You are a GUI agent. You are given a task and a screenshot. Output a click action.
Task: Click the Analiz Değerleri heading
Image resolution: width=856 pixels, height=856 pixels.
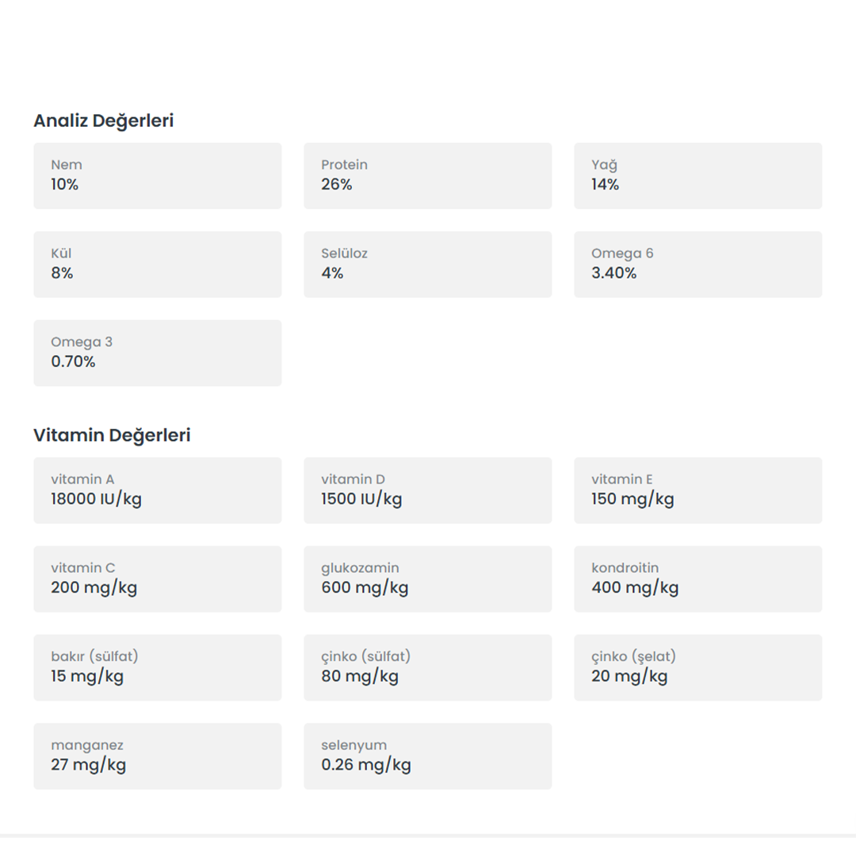point(104,121)
